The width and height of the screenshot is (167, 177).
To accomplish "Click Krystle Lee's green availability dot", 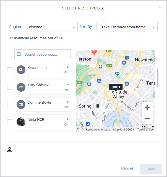I will pos(68,67).
